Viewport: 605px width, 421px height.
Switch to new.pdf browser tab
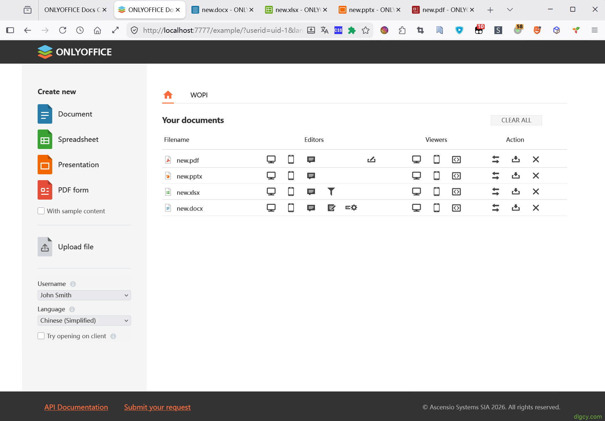[443, 10]
